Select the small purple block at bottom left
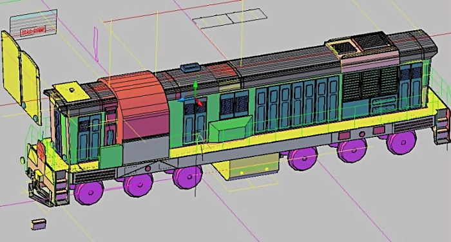 [x=39, y=225]
